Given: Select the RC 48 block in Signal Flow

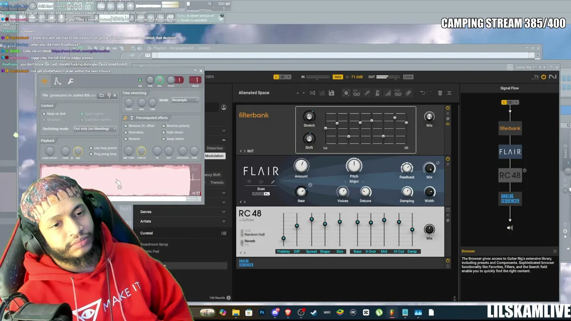Looking at the screenshot, I should click(x=510, y=175).
